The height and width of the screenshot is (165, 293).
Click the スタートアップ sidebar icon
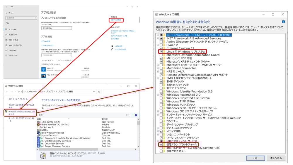6,55
